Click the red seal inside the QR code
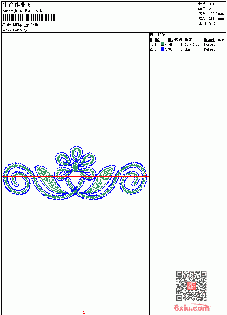 coord(191,286)
